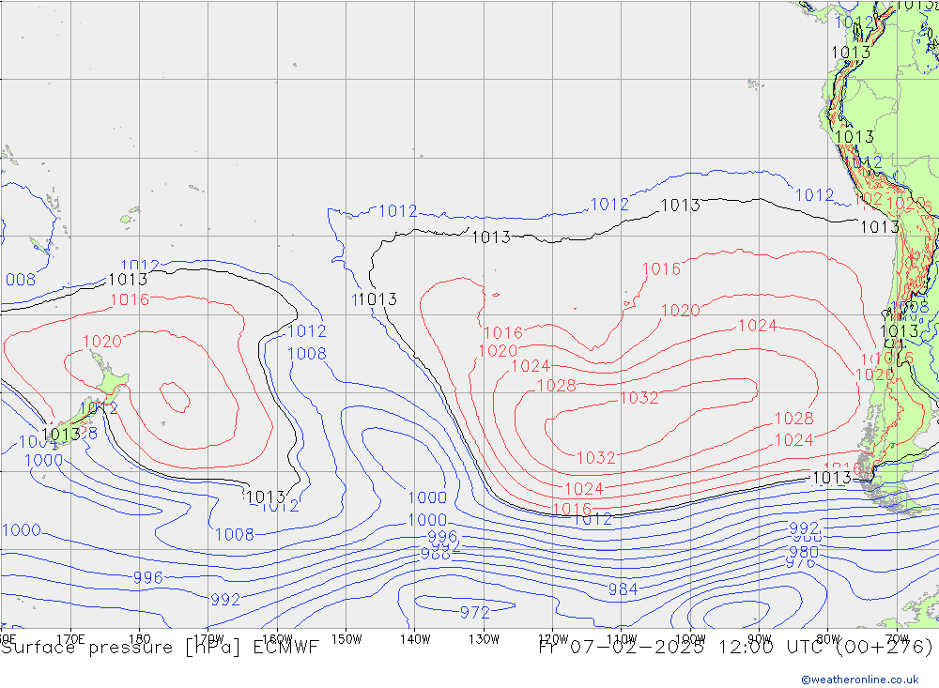939x688 pixels.
Task: Click the 972 low pressure label
Action: point(475,613)
